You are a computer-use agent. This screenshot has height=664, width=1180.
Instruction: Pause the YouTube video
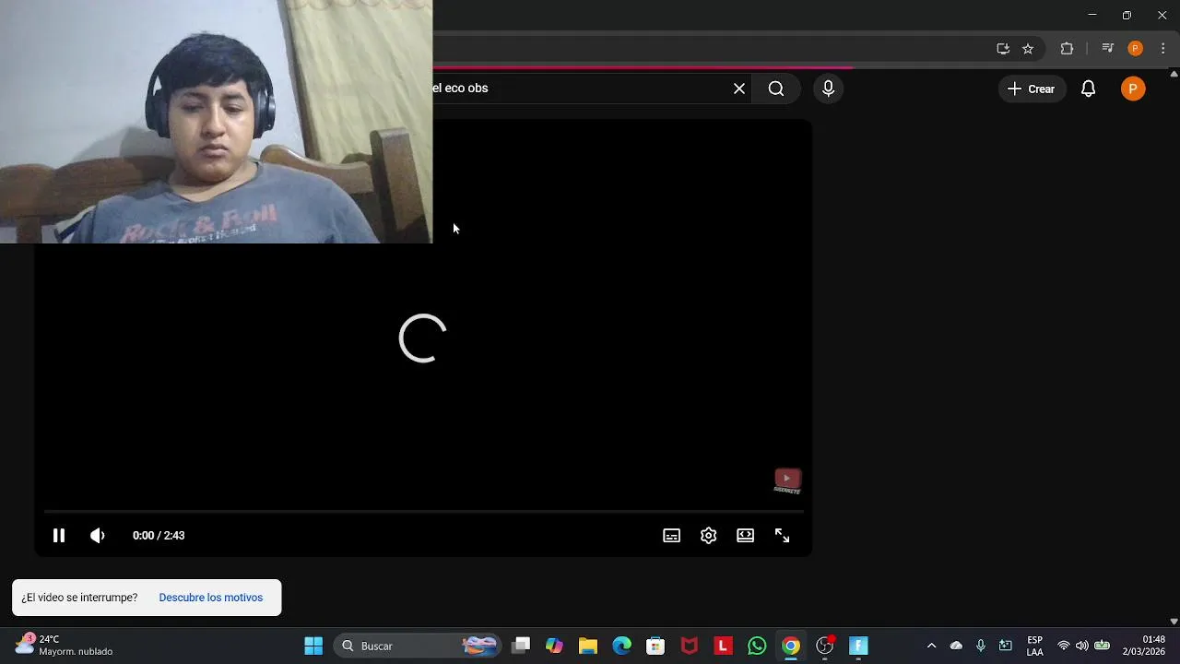click(58, 535)
